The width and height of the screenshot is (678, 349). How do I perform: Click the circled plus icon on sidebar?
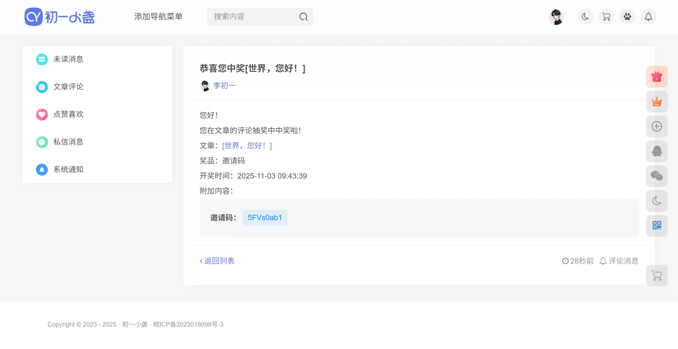pyautogui.click(x=657, y=126)
